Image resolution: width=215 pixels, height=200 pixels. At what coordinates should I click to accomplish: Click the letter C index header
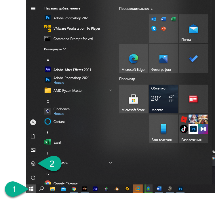(x=48, y=102)
